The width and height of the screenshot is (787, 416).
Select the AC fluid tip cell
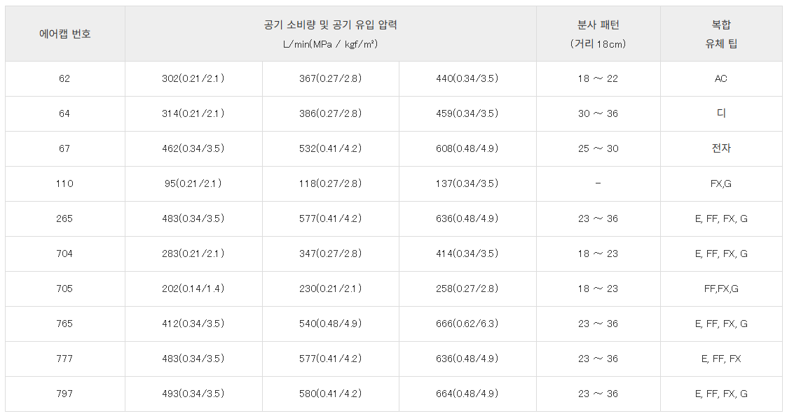[720, 78]
